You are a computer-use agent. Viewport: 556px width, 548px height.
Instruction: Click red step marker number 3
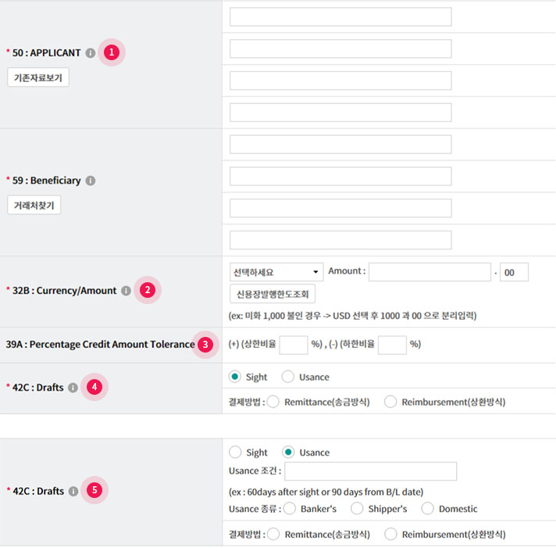pos(205,344)
